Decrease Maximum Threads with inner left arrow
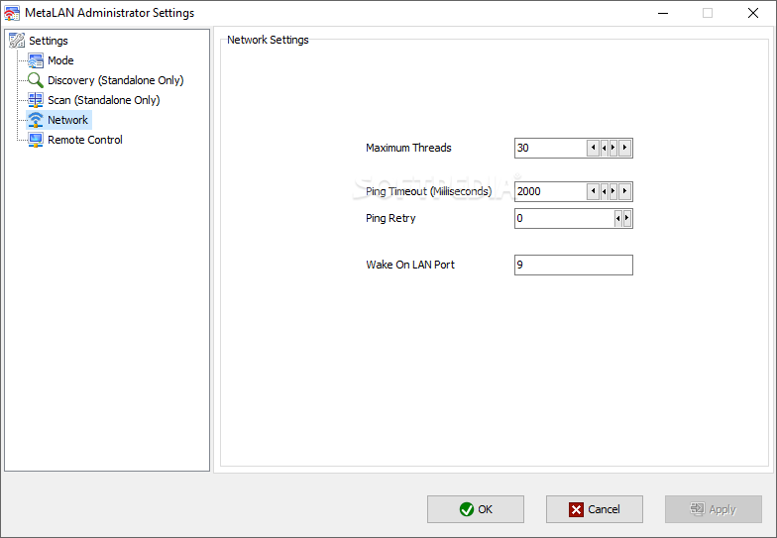 pos(605,149)
